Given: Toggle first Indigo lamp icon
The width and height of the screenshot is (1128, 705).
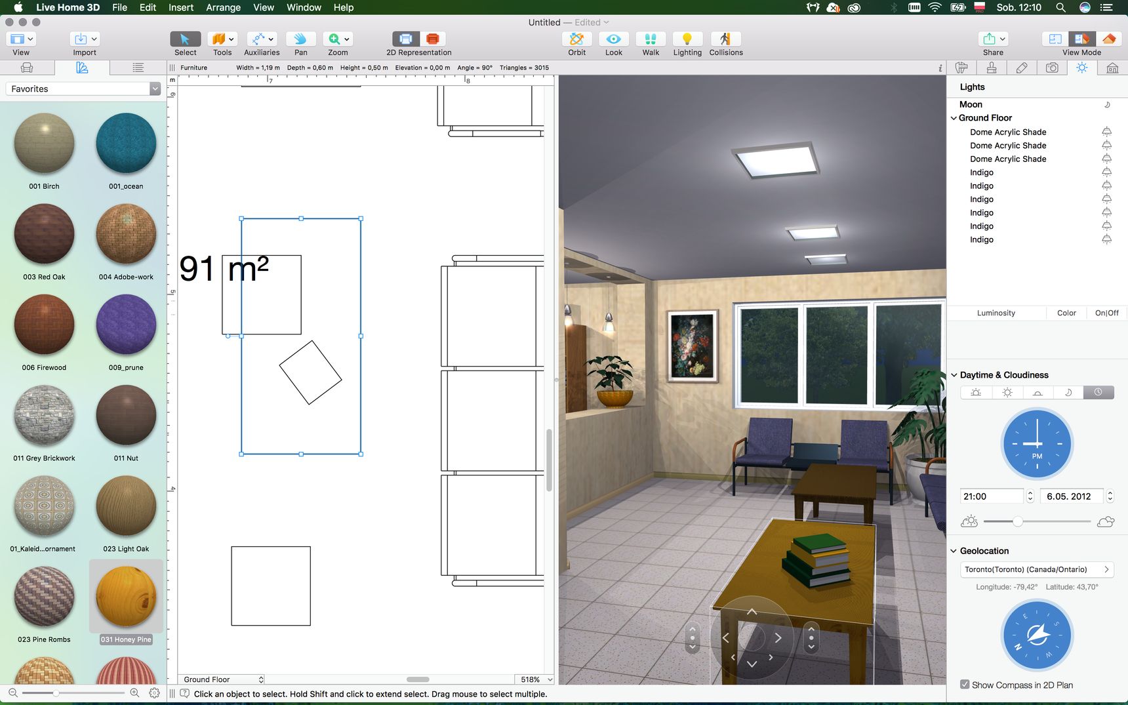Looking at the screenshot, I should 1106,172.
